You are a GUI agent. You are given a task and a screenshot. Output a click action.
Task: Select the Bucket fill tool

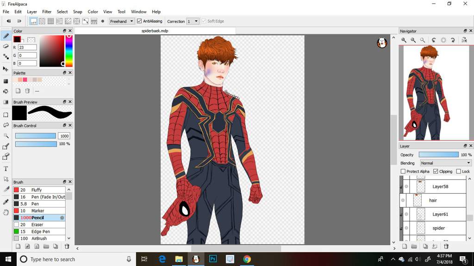(x=6, y=91)
